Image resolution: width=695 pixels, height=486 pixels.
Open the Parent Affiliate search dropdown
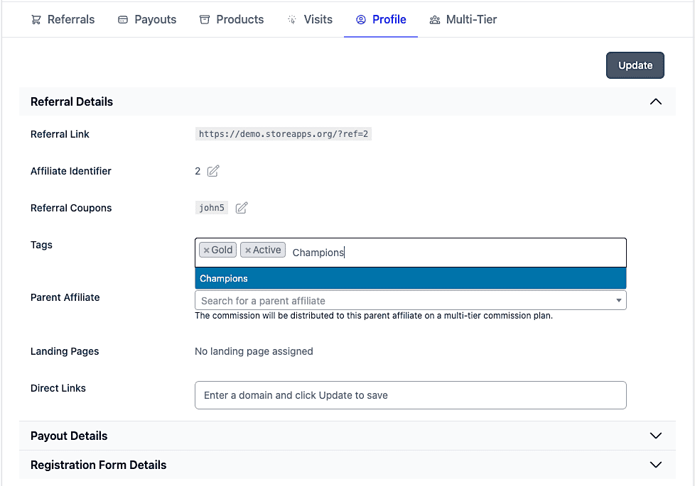tap(411, 301)
